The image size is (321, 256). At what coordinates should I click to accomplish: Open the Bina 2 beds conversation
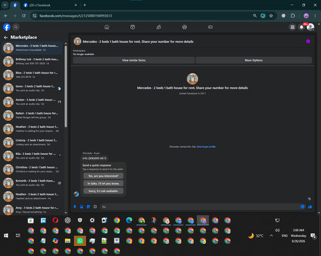(32, 75)
